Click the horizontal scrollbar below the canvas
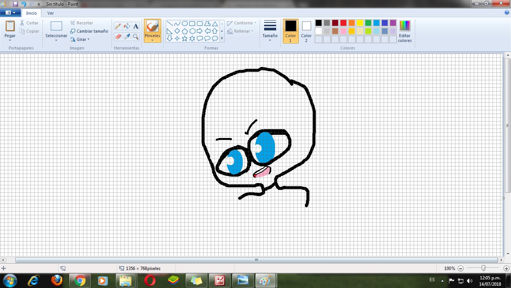The width and height of the screenshot is (511, 288). pyautogui.click(x=257, y=260)
